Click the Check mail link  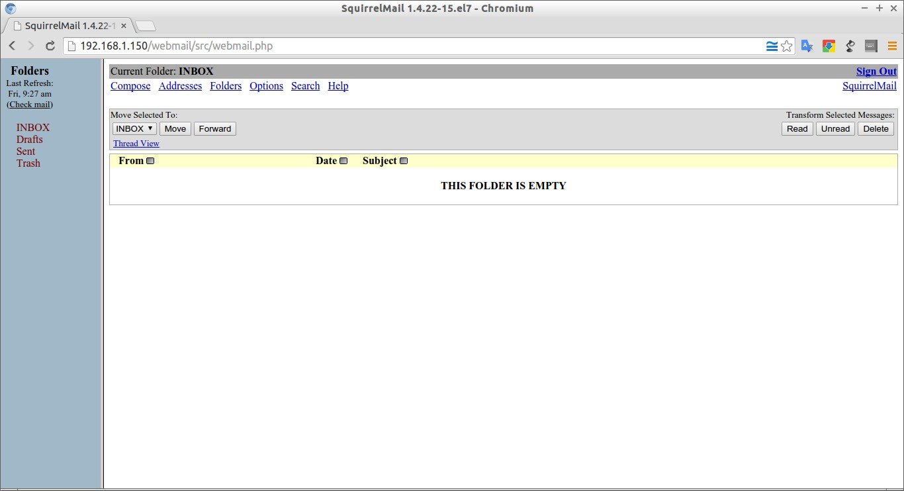[30, 105]
